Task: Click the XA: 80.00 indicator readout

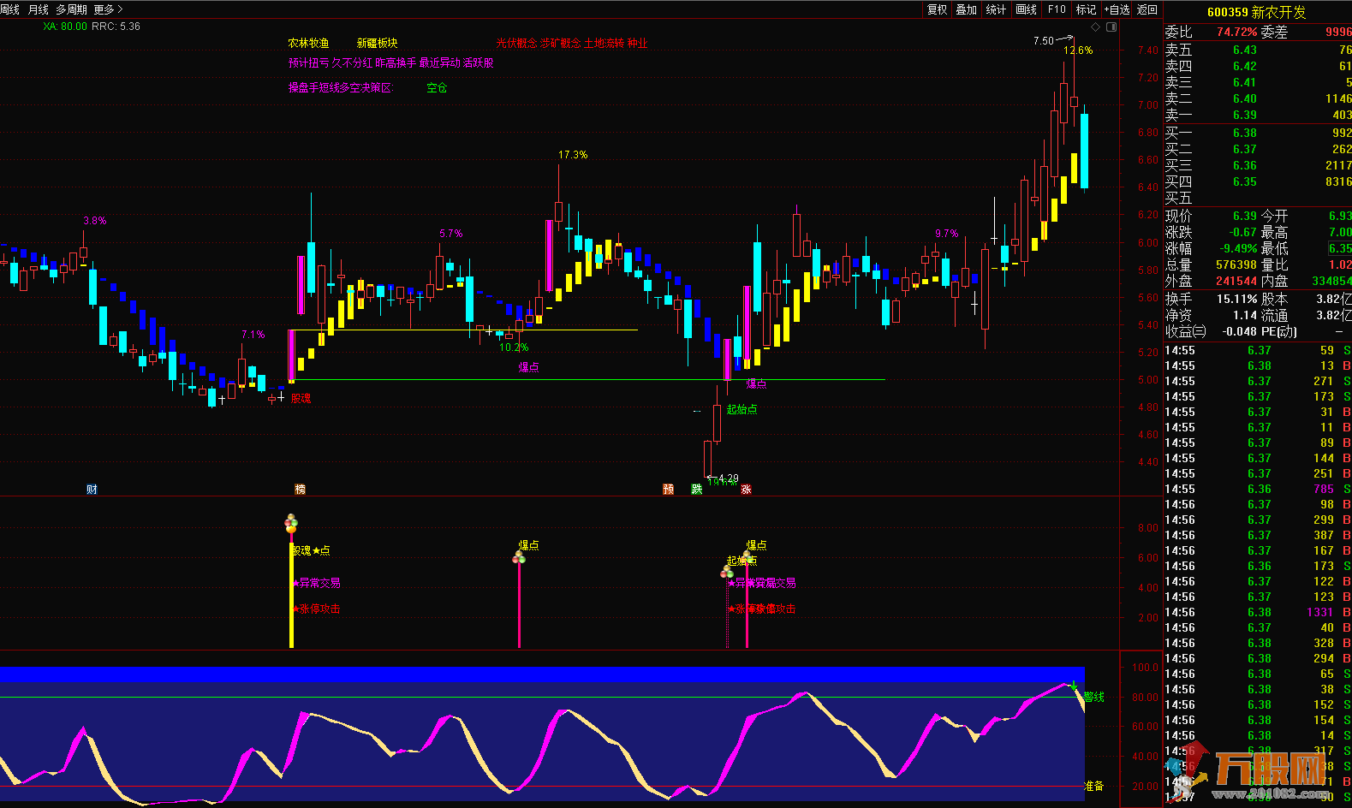Action: point(66,27)
